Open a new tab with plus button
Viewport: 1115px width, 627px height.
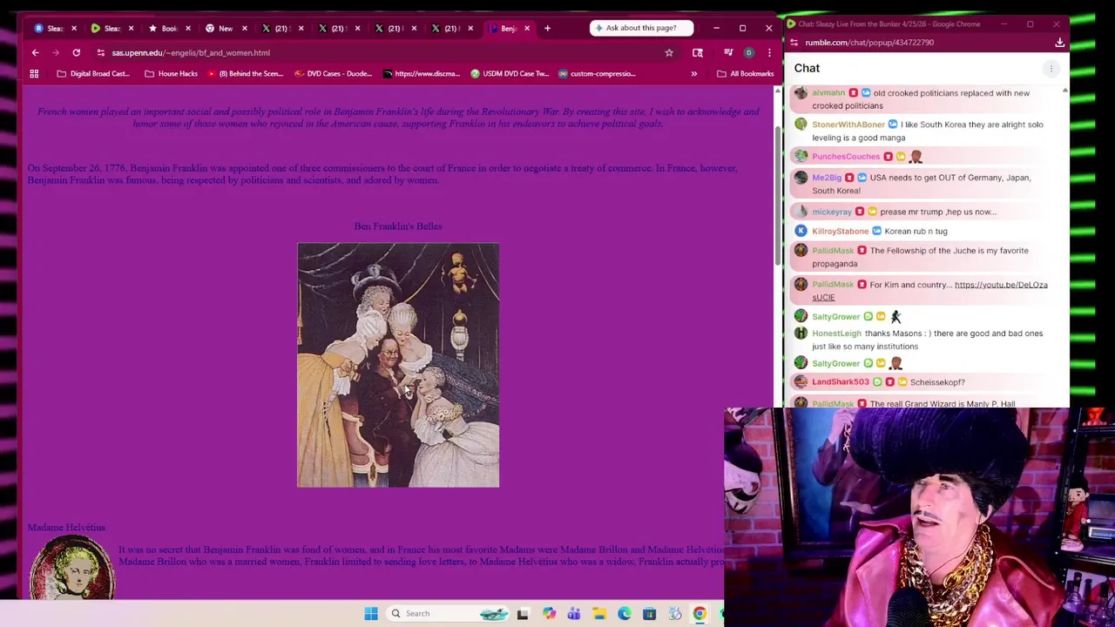point(547,28)
